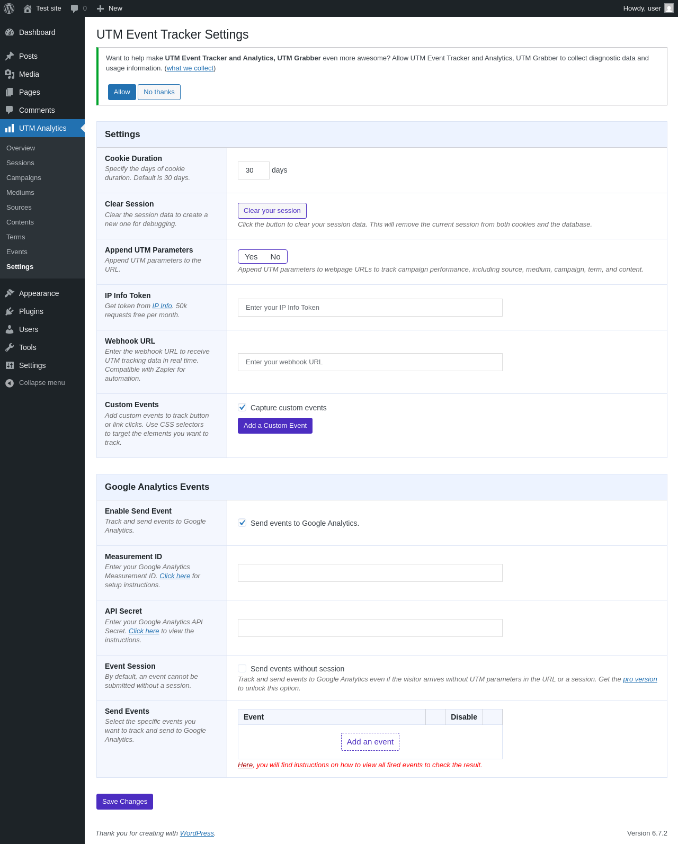Image resolution: width=678 pixels, height=844 pixels.
Task: Open the IP Info link
Action: coord(162,306)
